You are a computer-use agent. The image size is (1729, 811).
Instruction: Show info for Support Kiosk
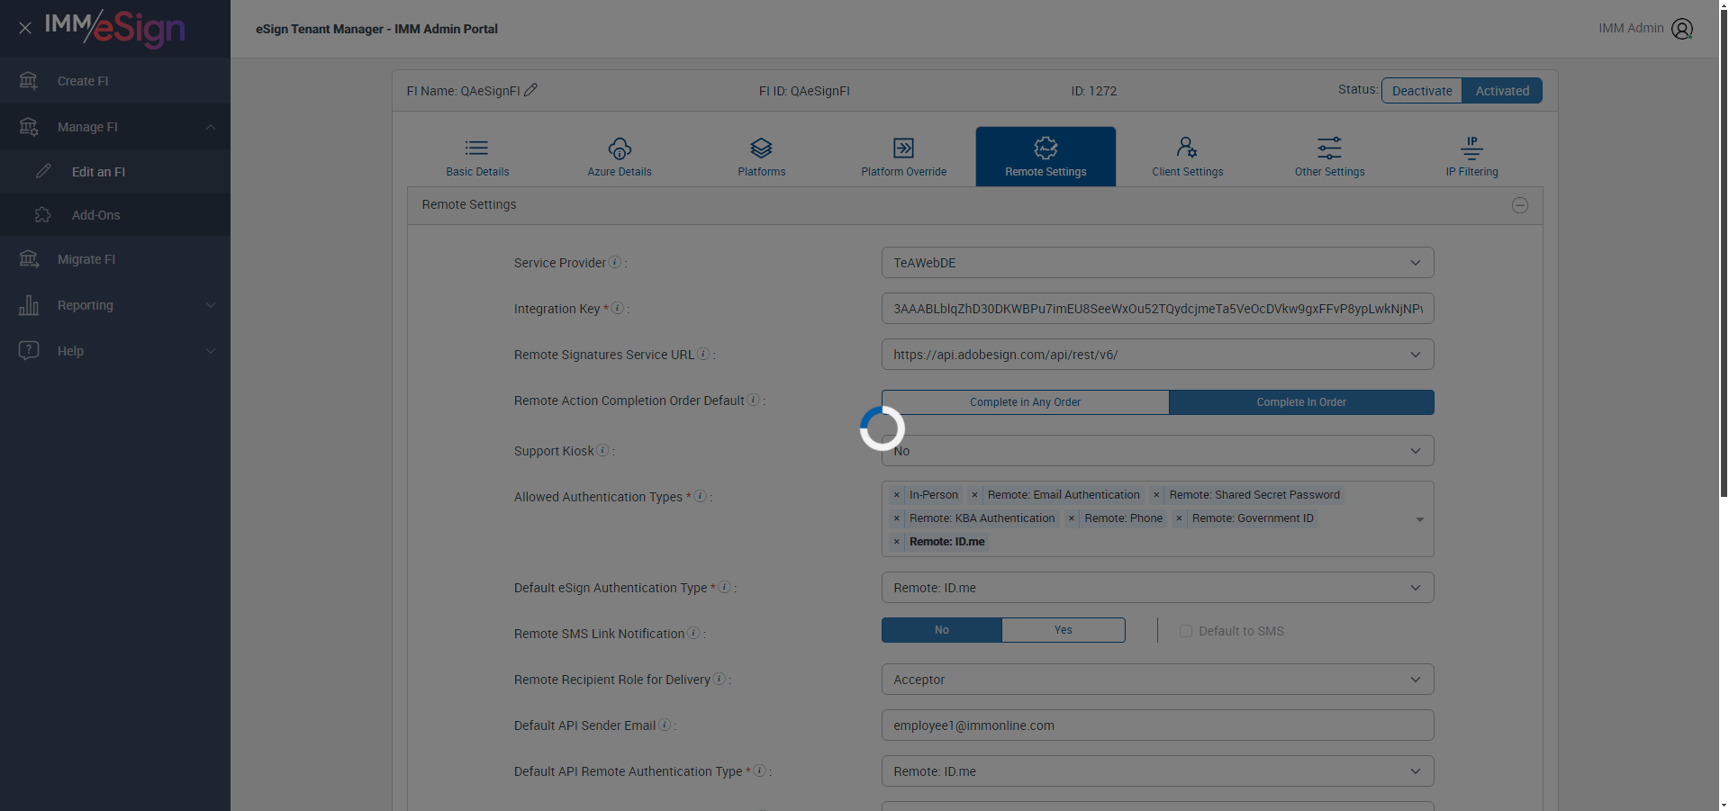pos(602,450)
